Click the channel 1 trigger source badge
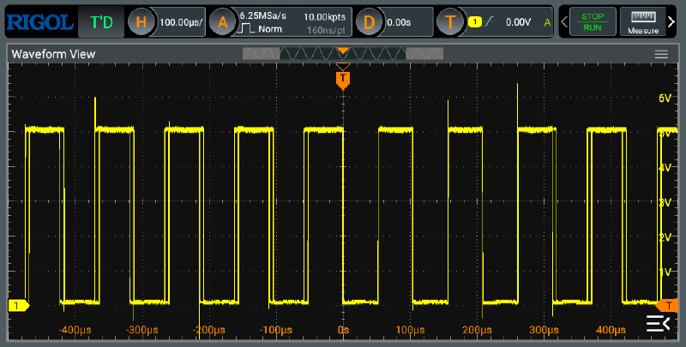This screenshot has height=347, width=686. pos(475,21)
